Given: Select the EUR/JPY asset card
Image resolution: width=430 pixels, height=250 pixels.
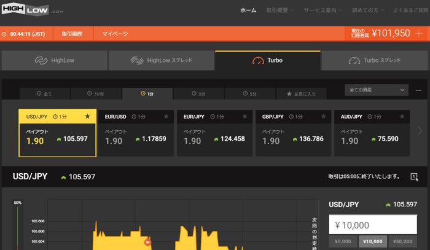Looking at the screenshot, I should [x=215, y=133].
